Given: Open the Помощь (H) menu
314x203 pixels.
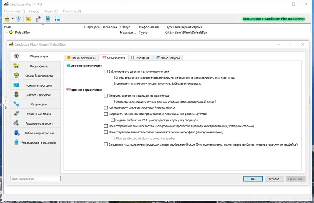Looking at the screenshot, I should [72, 11].
